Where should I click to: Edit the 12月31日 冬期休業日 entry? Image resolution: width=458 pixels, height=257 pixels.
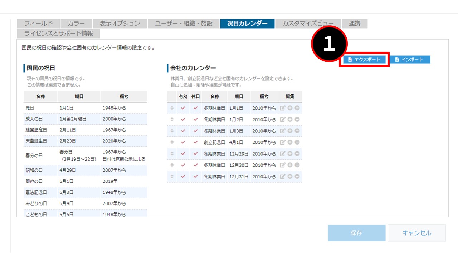pos(283,177)
